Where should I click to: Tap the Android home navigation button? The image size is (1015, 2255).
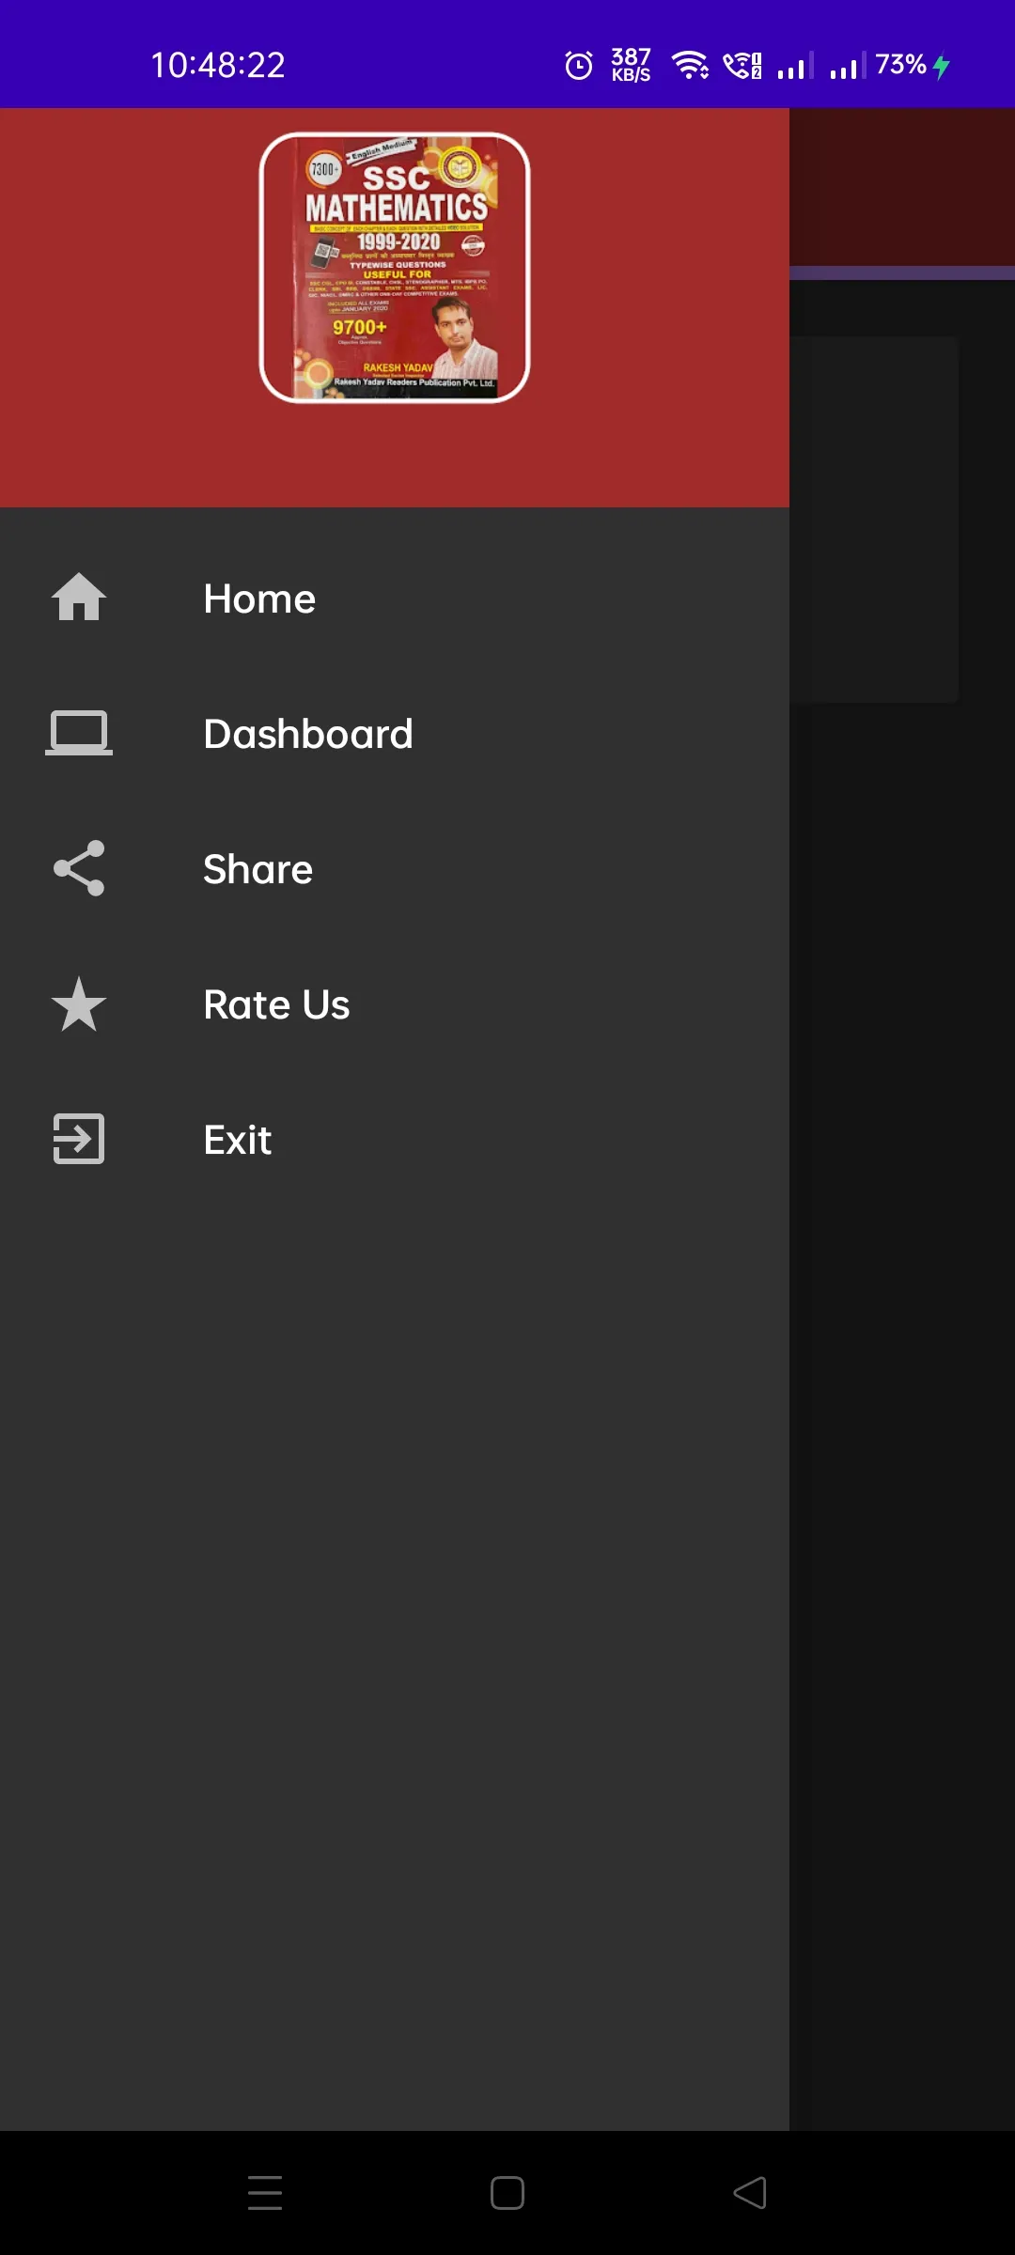pos(507,2193)
